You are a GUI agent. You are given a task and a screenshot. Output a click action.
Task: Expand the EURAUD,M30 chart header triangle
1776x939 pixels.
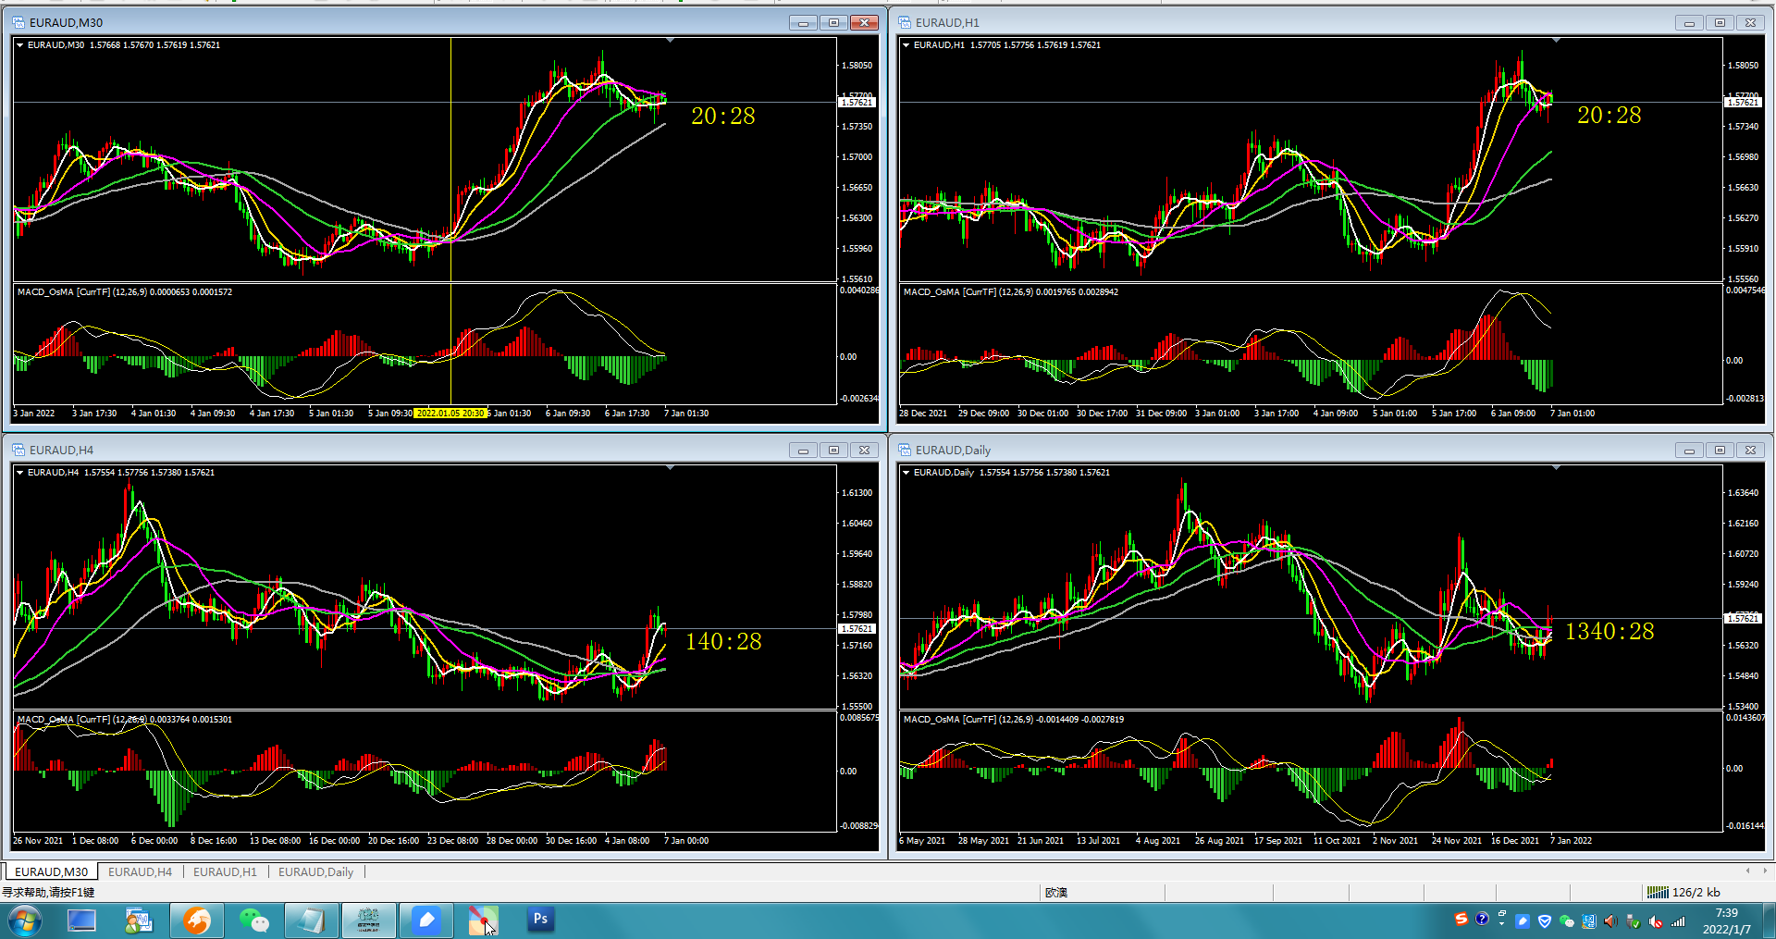point(20,44)
